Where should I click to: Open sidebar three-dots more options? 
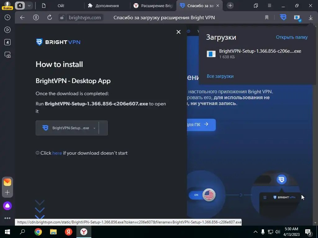coord(7,218)
